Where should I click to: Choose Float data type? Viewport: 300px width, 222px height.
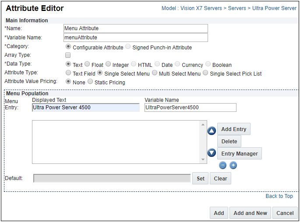click(87, 64)
